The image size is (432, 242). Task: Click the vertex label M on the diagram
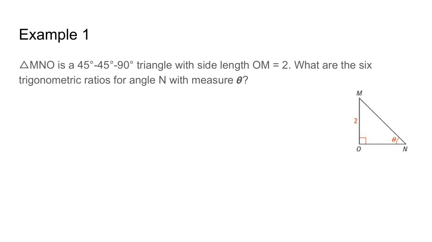pyautogui.click(x=358, y=93)
